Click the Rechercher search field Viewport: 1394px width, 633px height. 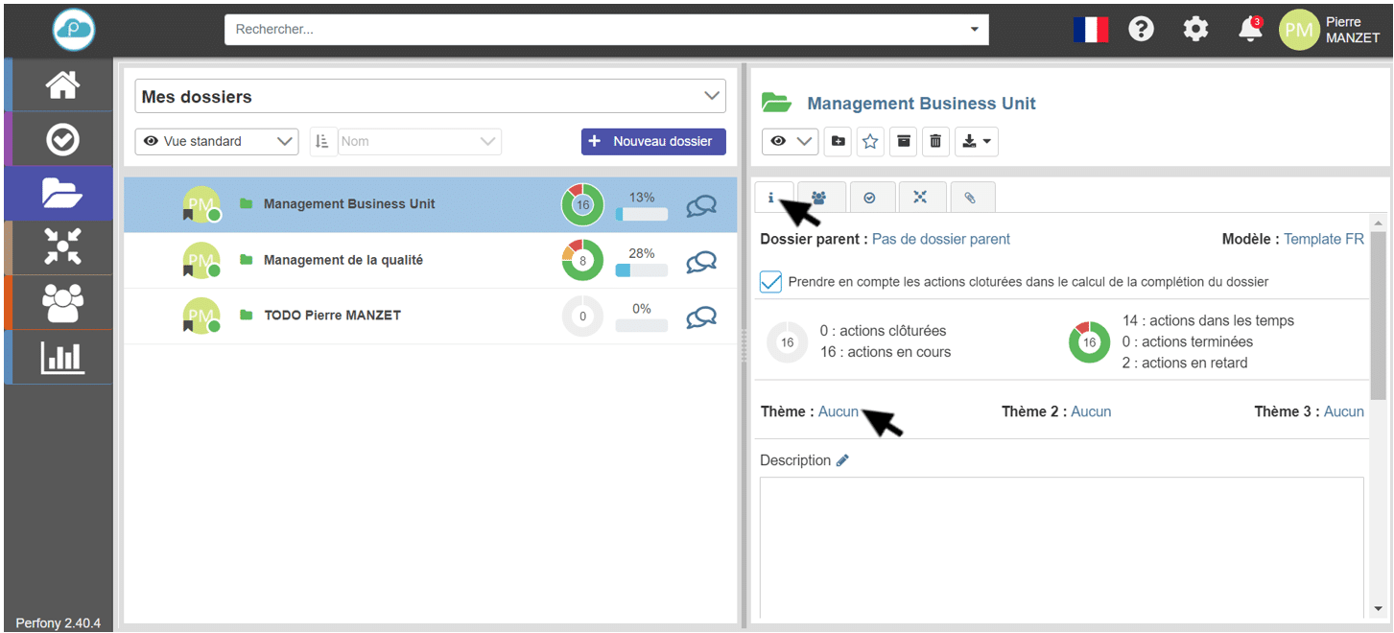coord(595,30)
